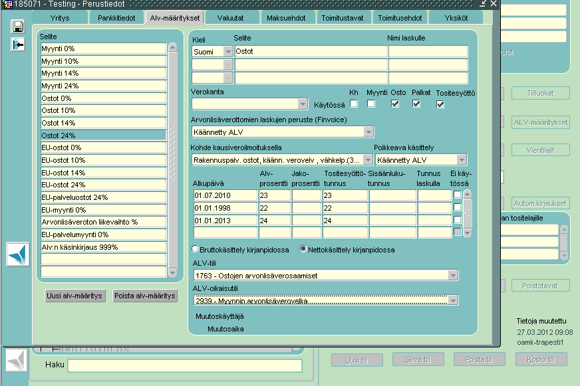Click Kopioi tili button in background window
The image size is (580, 386).
pos(541,360)
